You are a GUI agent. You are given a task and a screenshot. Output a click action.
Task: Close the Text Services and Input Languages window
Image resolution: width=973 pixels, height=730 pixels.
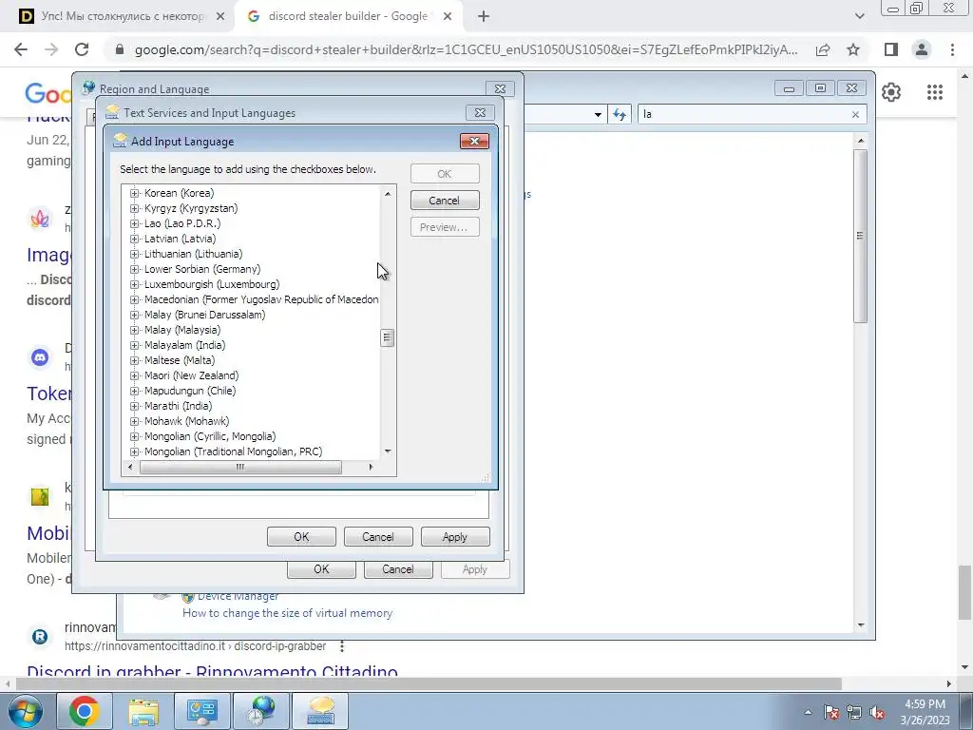pyautogui.click(x=480, y=112)
